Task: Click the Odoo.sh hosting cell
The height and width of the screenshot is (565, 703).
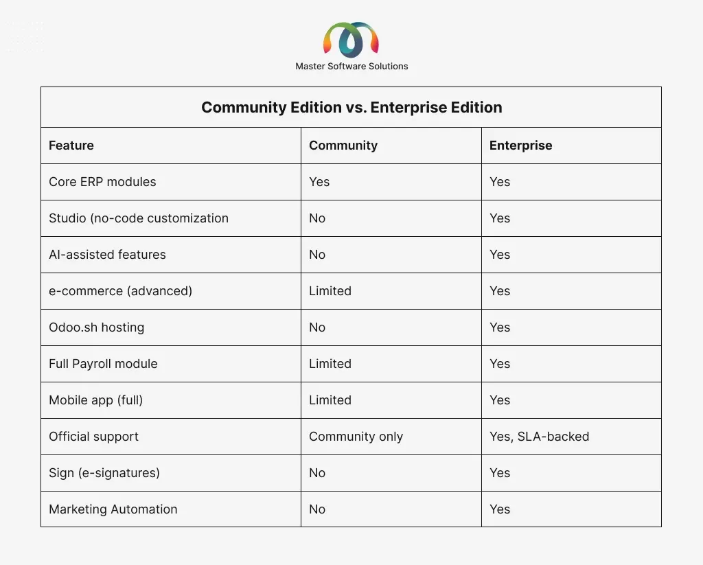Action: coord(96,327)
